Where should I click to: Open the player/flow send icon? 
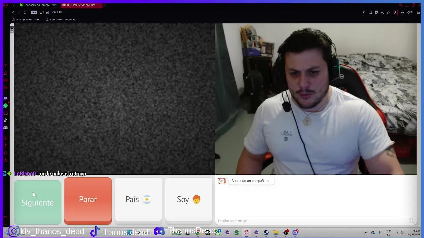[388, 12]
